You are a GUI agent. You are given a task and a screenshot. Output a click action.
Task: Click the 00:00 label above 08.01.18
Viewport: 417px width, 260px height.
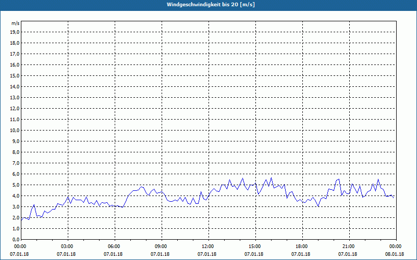pyautogui.click(x=396, y=246)
